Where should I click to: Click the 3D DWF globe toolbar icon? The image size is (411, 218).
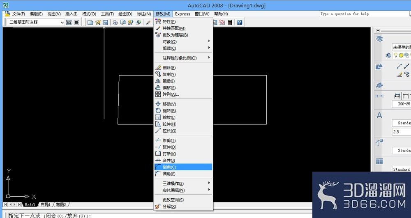pyautogui.click(x=138, y=23)
